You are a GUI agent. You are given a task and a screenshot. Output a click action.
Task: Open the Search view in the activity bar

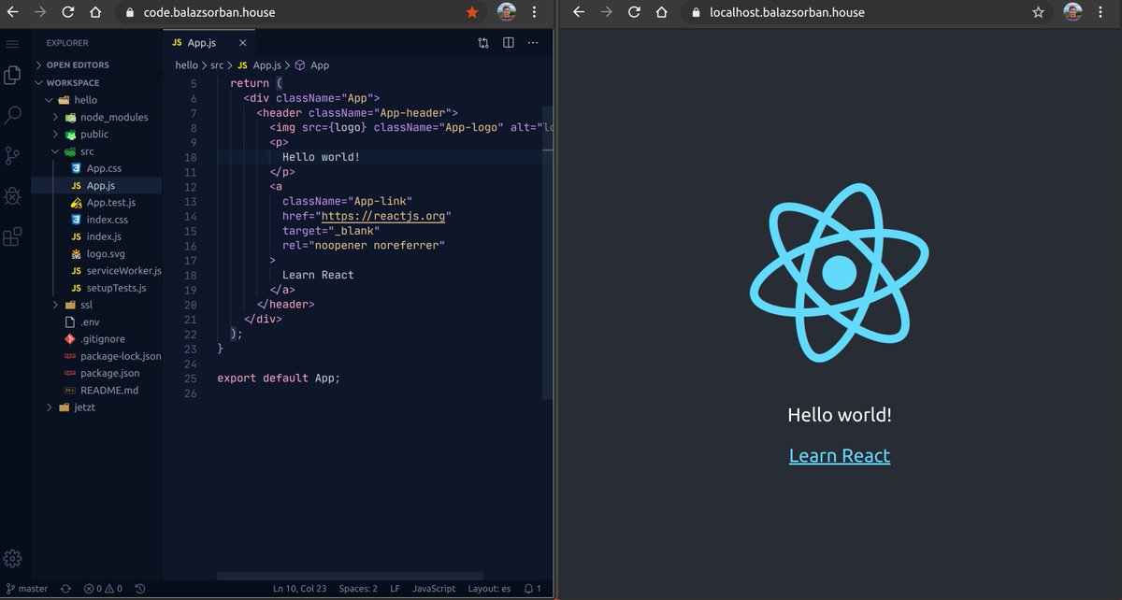[x=12, y=116]
